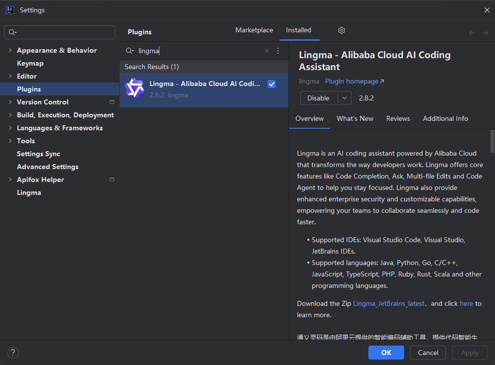The height and width of the screenshot is (365, 495).
Task: Open the Additional Info tab
Action: [445, 119]
